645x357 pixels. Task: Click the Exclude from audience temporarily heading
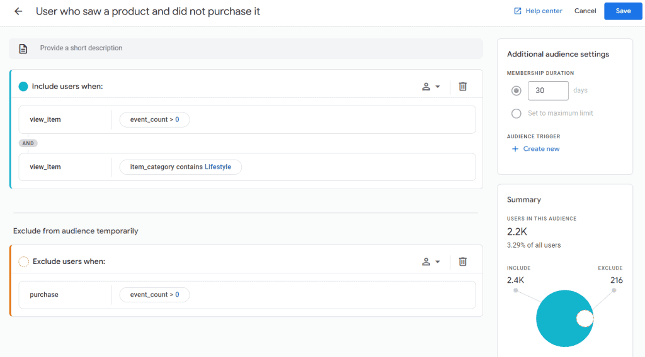[76, 231]
